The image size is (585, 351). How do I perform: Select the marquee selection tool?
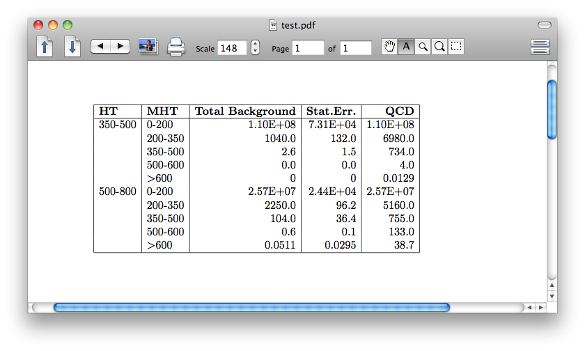click(x=456, y=47)
